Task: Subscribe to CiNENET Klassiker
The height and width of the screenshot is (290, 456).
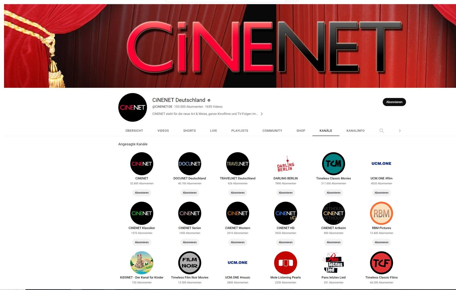Action: (x=142, y=242)
